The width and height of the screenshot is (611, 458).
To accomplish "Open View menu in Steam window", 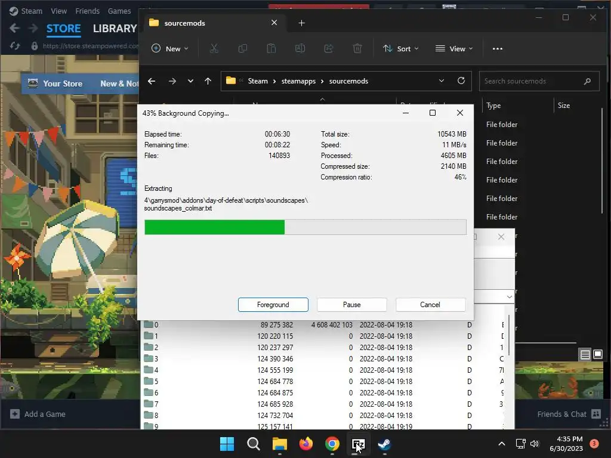I will [x=59, y=11].
